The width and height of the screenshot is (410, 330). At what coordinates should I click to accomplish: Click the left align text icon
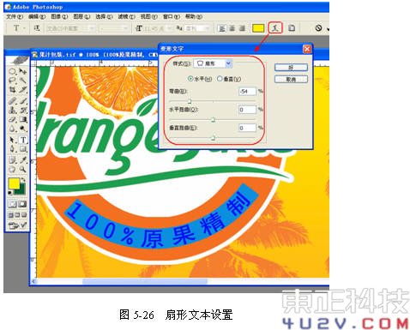pos(222,28)
